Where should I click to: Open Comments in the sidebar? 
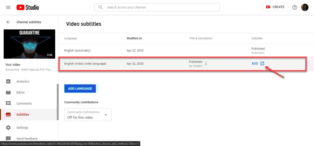pos(29,103)
